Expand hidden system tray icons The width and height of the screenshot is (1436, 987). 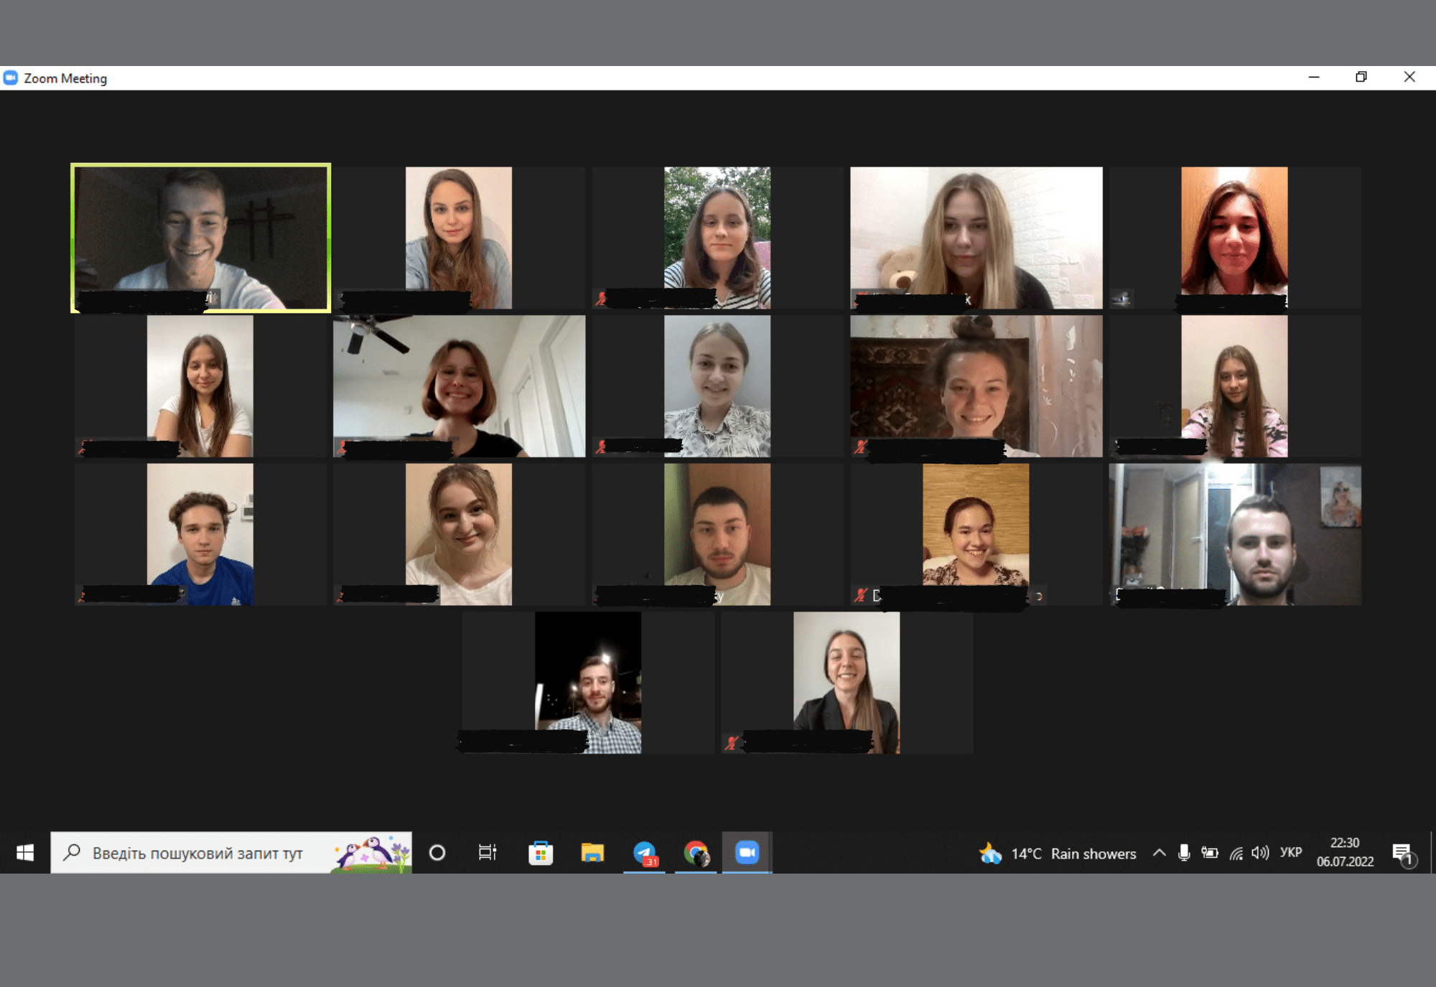coord(1159,853)
